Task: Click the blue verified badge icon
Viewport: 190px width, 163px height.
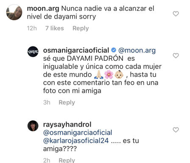Action: [114, 50]
